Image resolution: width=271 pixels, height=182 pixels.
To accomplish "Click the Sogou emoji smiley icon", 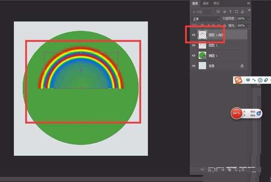I will 260,80.
